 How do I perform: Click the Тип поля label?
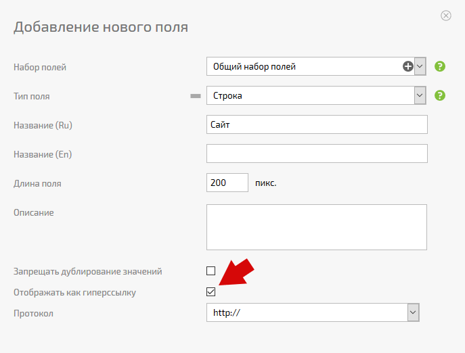pyautogui.click(x=32, y=96)
